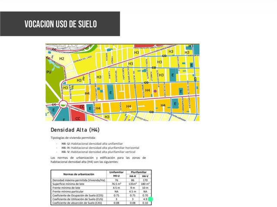Click the 'H4-V' table subheader
The image size is (277, 207).
click(x=145, y=176)
